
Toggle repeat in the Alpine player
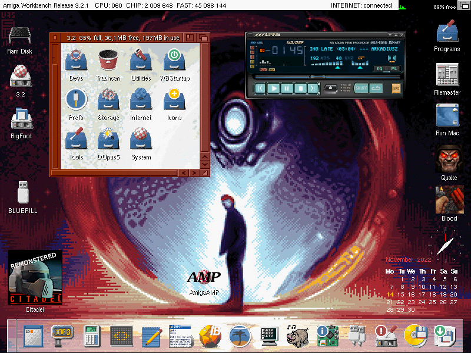pos(376,88)
